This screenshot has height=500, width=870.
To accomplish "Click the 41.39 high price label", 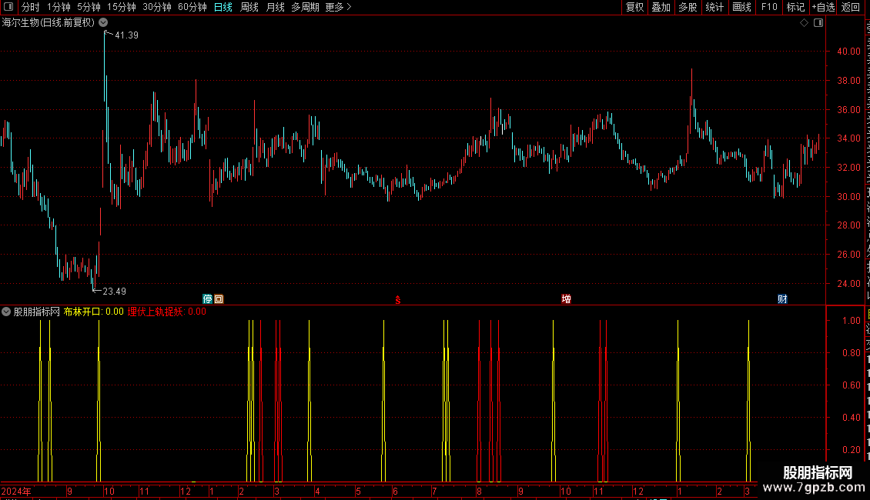I will 126,35.
